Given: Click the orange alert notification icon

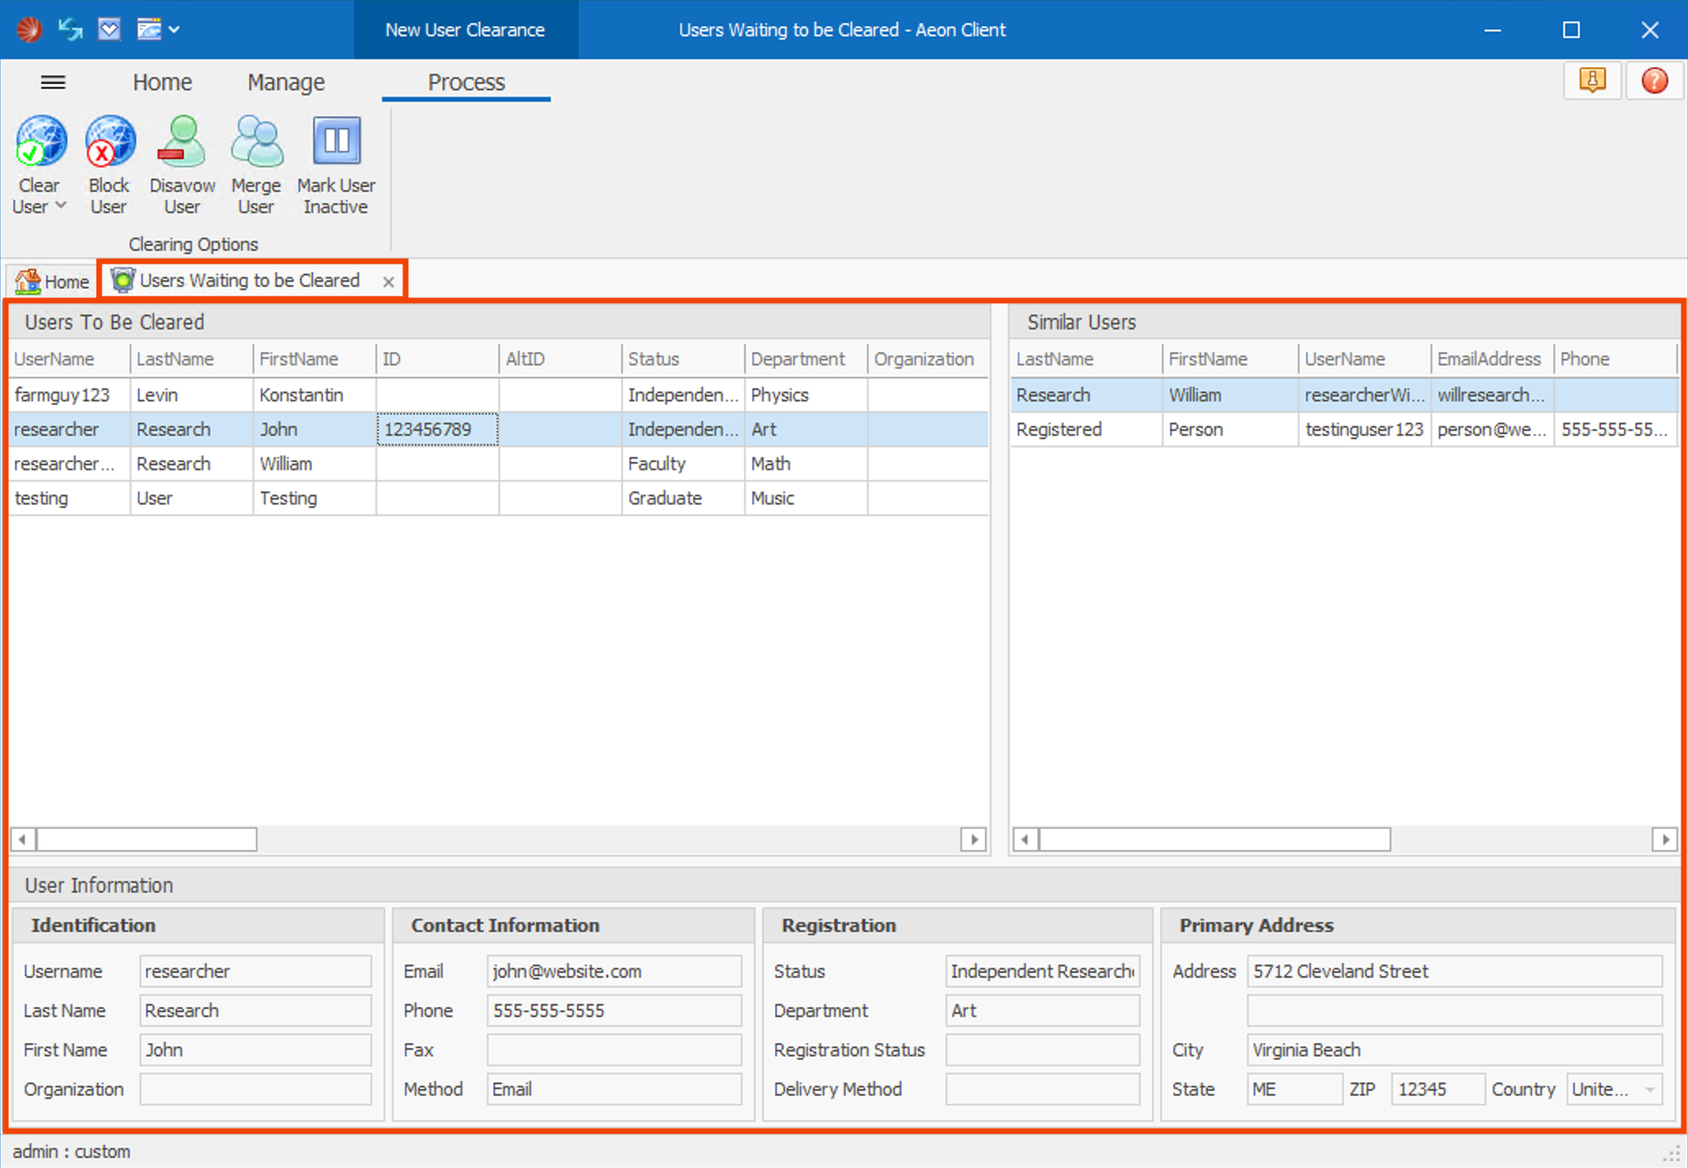Looking at the screenshot, I should point(1591,81).
